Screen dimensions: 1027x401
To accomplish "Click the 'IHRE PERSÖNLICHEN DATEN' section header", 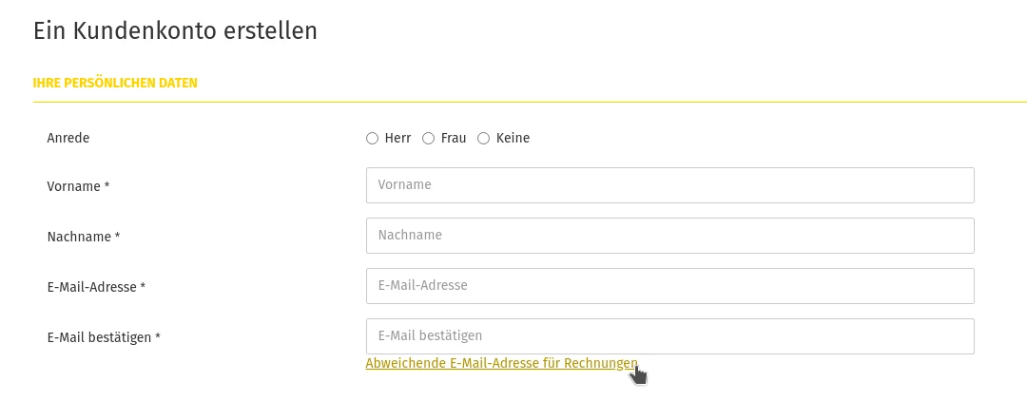I will (115, 83).
